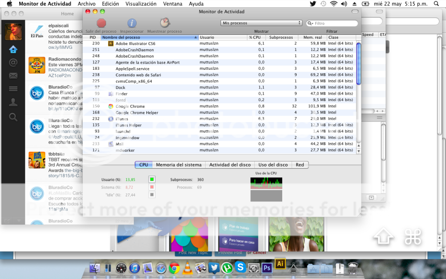Open the Apple menu
Viewport: 446px width, 279px height.
[10, 3]
